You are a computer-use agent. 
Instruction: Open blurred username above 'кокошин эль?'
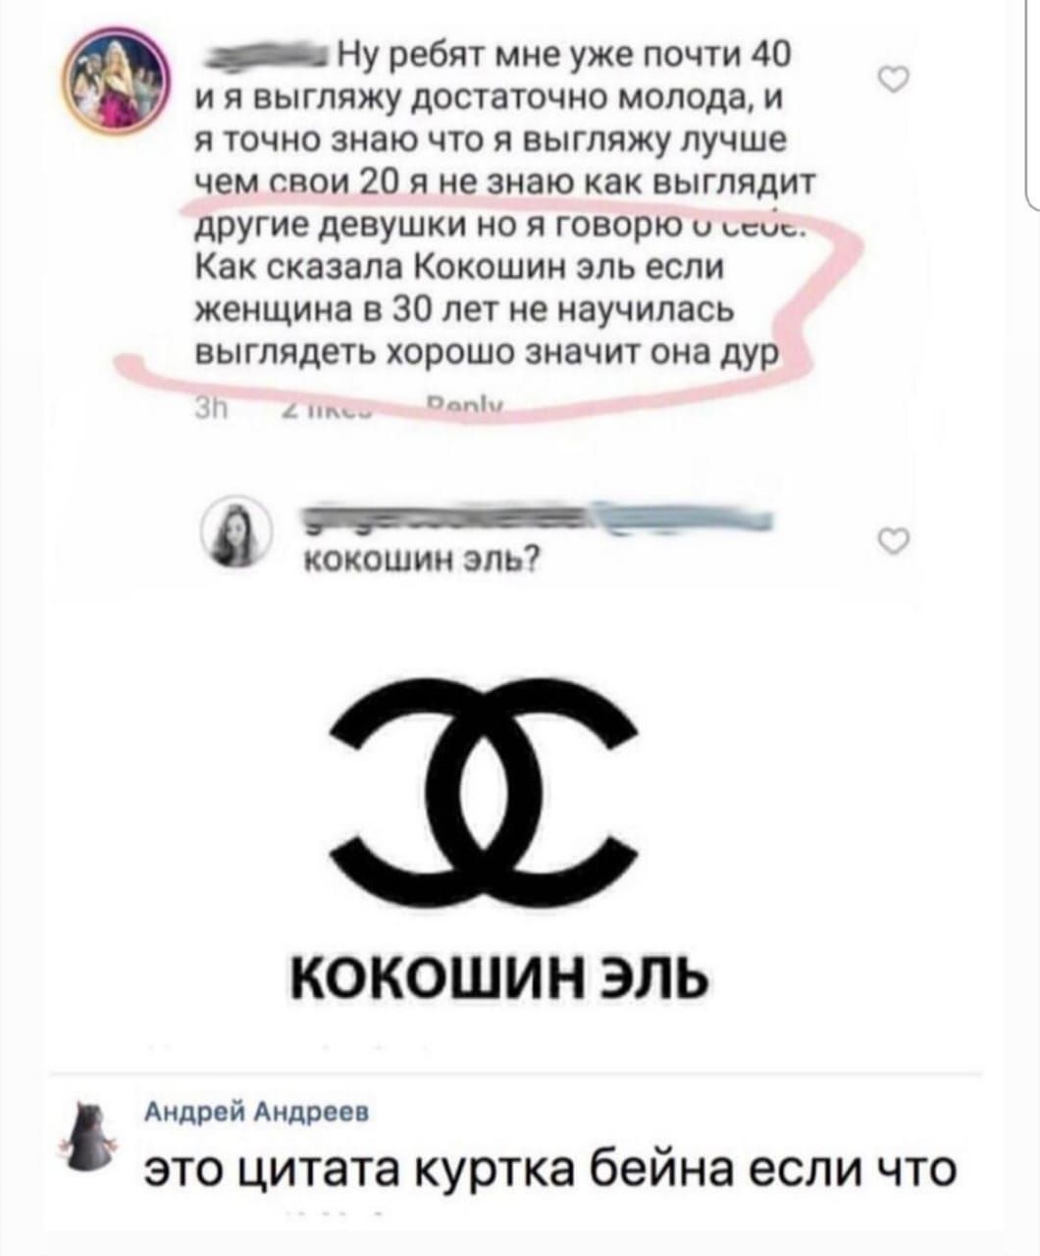click(x=539, y=523)
